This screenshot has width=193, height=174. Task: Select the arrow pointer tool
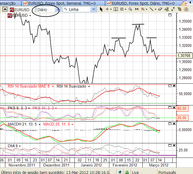tap(101, 9)
